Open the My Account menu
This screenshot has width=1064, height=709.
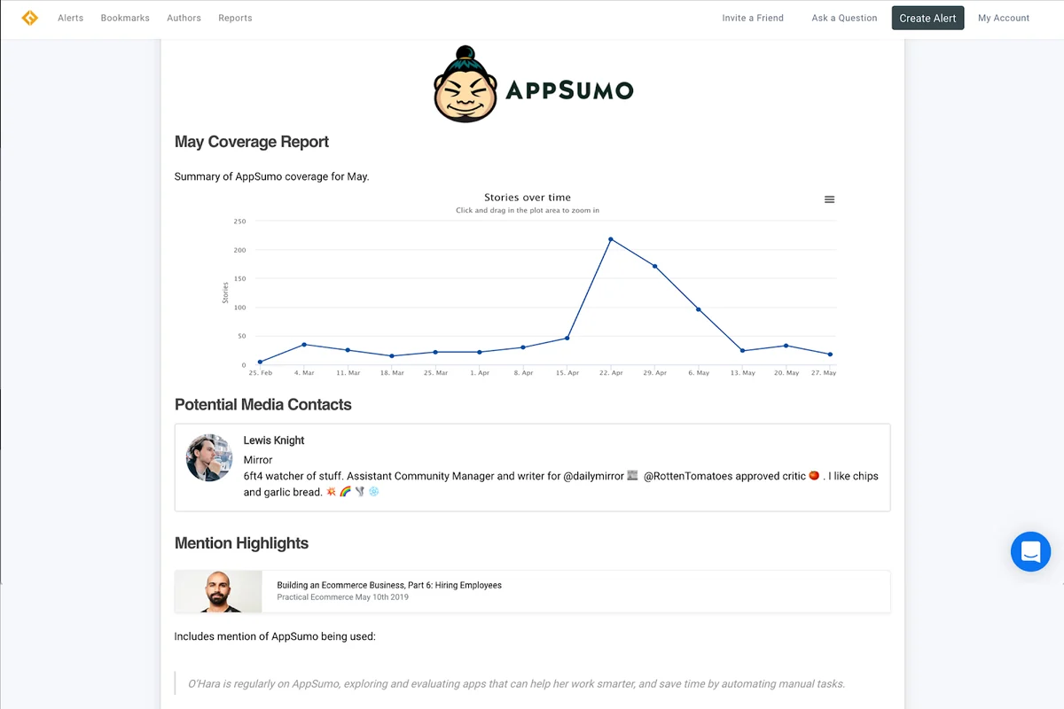[1004, 18]
